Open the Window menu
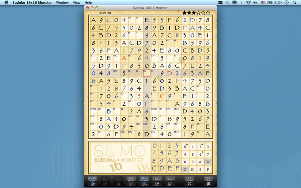Image resolution: width=301 pixels, height=188 pixels. pos(62,3)
